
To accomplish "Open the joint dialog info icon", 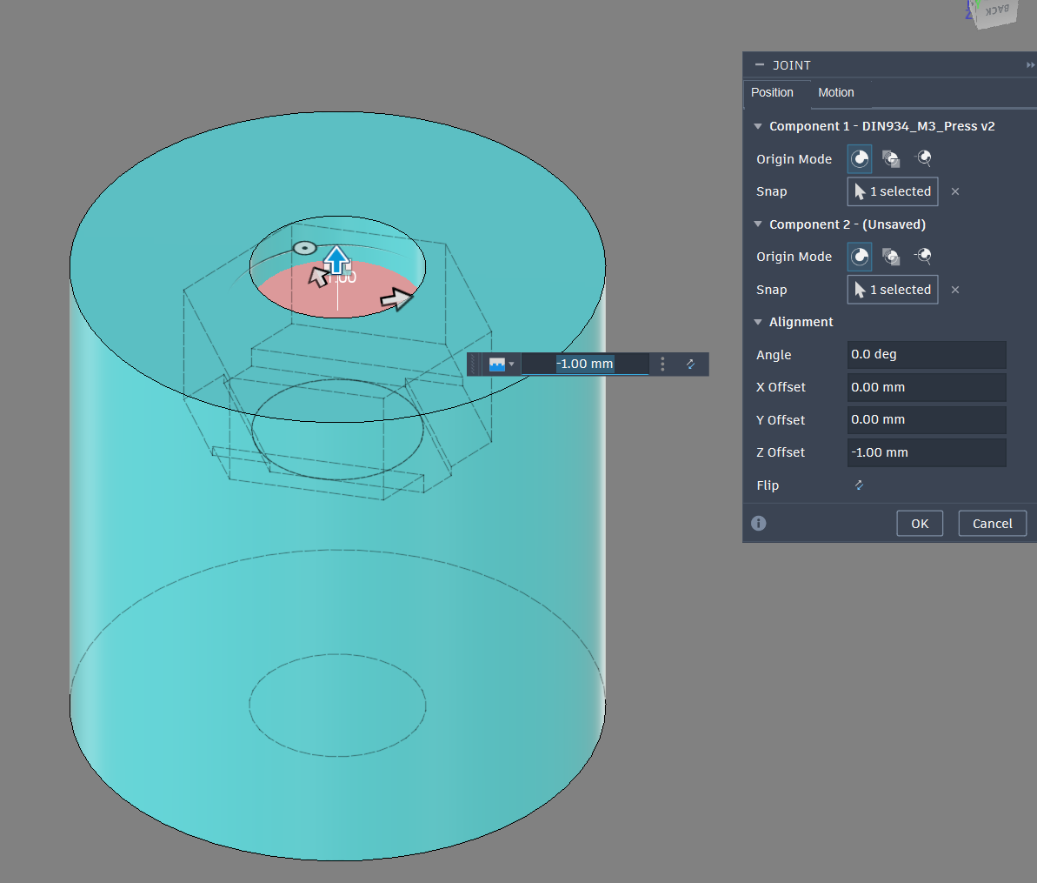I will (x=759, y=524).
